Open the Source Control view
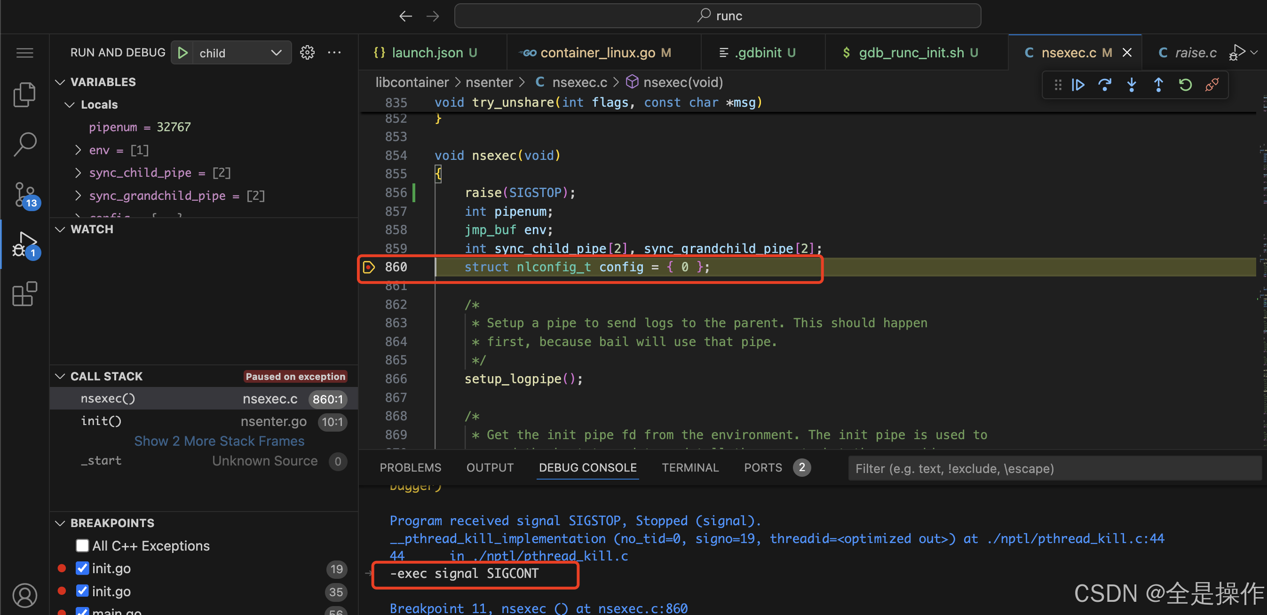Screen dimensions: 1267x615 point(24,194)
